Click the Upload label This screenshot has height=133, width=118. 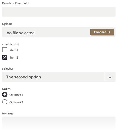pos(7,24)
